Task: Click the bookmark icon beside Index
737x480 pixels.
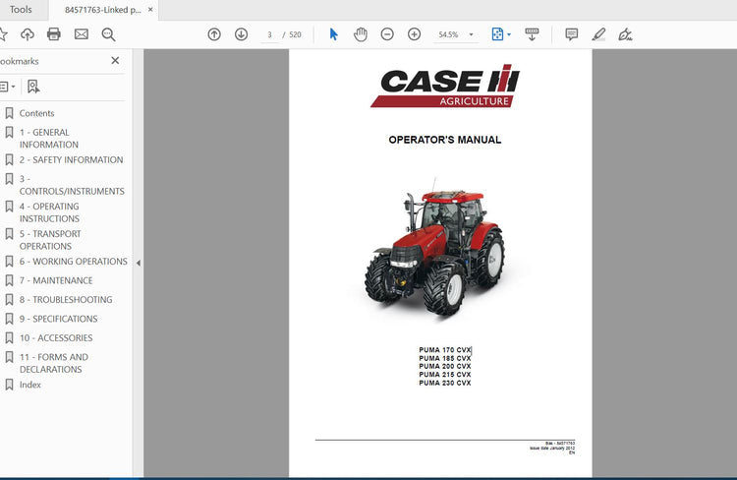Action: point(9,385)
